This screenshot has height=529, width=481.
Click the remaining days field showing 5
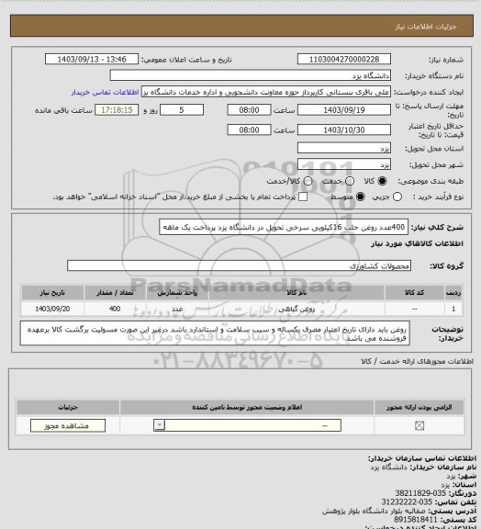(x=182, y=110)
